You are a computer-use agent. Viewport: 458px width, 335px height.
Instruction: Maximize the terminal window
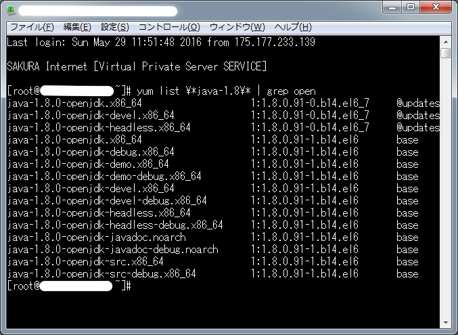click(x=411, y=7)
